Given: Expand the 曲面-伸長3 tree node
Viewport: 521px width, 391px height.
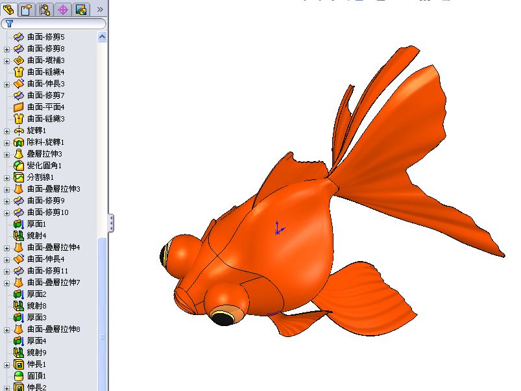Looking at the screenshot, I should pos(5,83).
